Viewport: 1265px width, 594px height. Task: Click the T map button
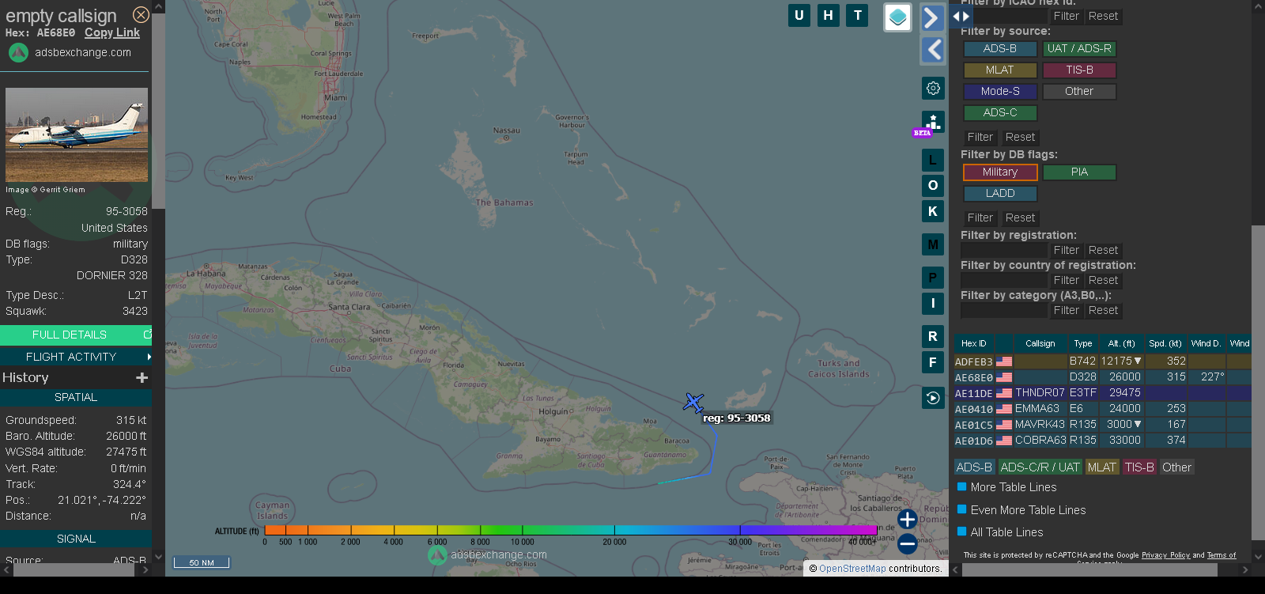point(858,15)
